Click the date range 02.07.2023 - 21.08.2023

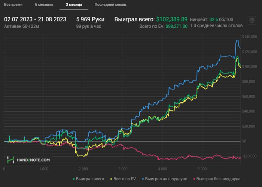coord(35,19)
